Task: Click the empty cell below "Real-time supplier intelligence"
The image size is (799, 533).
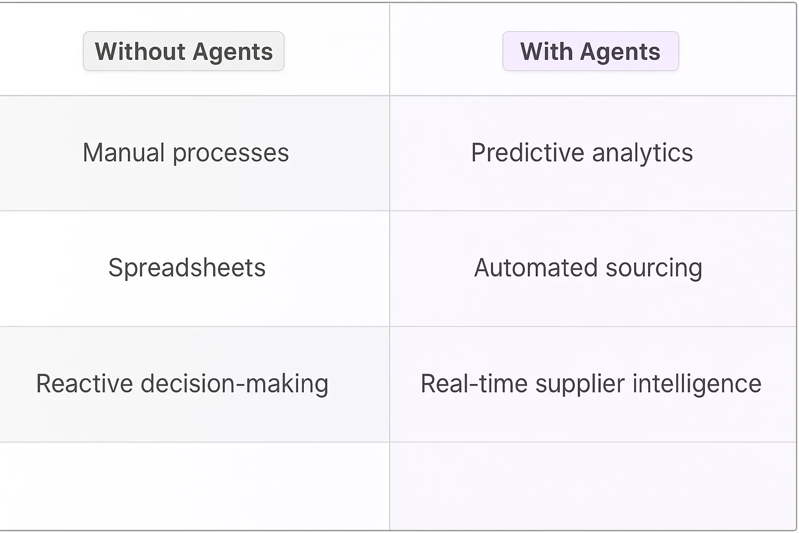Action: point(593,486)
